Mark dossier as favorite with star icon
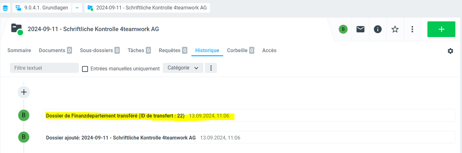 click(395, 29)
